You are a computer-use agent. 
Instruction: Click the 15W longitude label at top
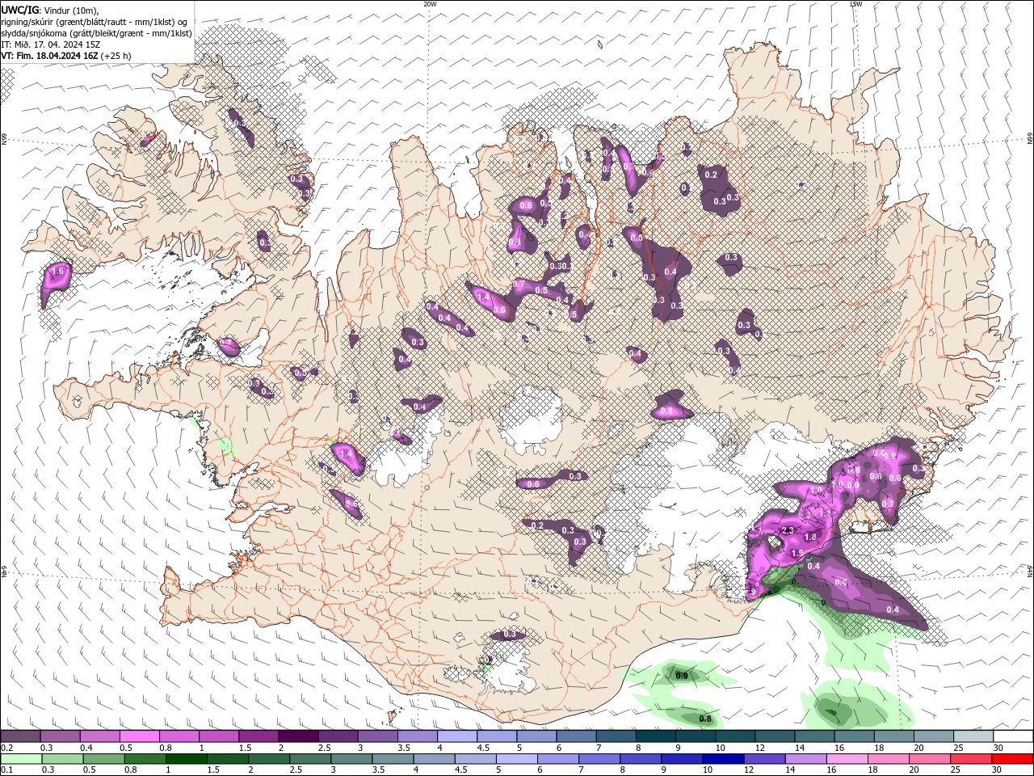pos(855,4)
